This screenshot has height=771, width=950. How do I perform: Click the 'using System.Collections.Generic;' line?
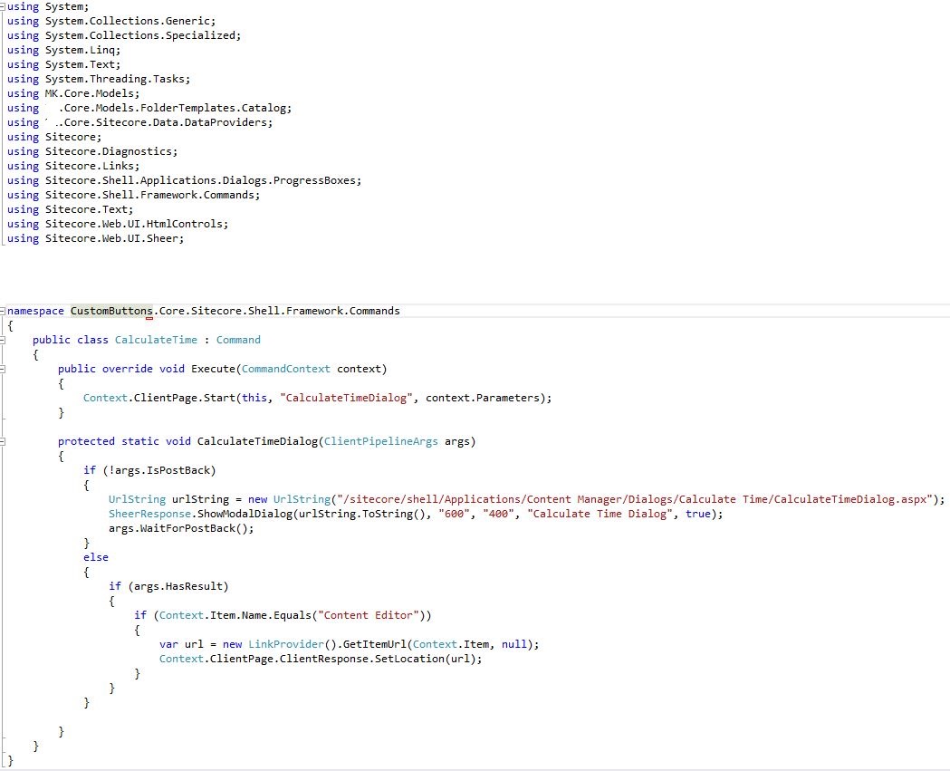coord(110,21)
